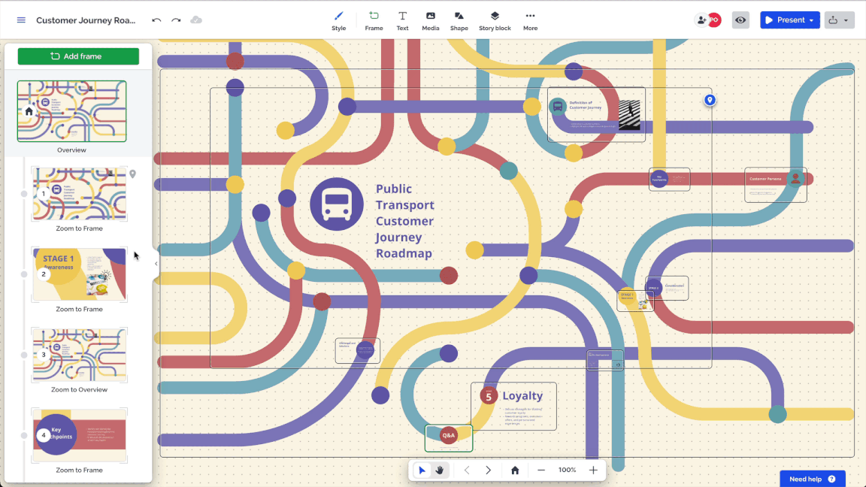Select the STAGE 1 Awareness thumbnail

[x=79, y=274]
